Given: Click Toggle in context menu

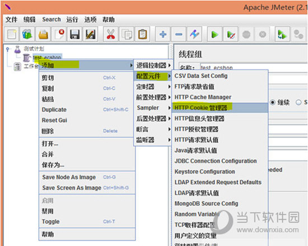Looking at the screenshot, I should click(x=87, y=221).
